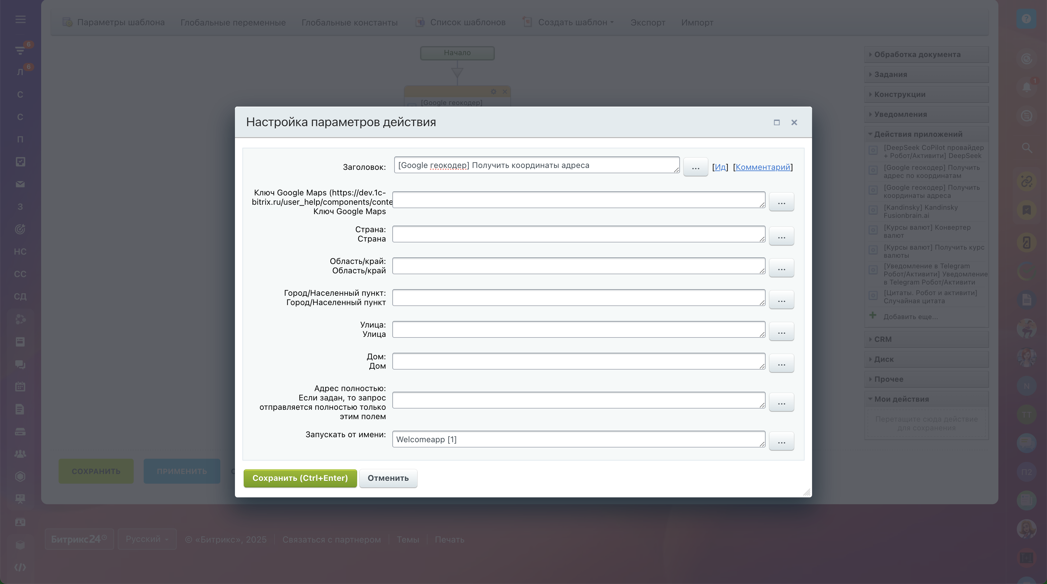Screen dimensions: 1047x584
Task: Click the Сохранить (Ctrl+Enter) button
Action: tap(300, 478)
